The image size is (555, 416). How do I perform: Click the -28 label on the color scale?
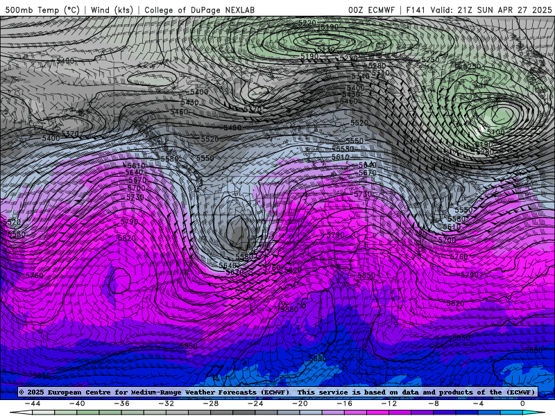click(x=211, y=404)
